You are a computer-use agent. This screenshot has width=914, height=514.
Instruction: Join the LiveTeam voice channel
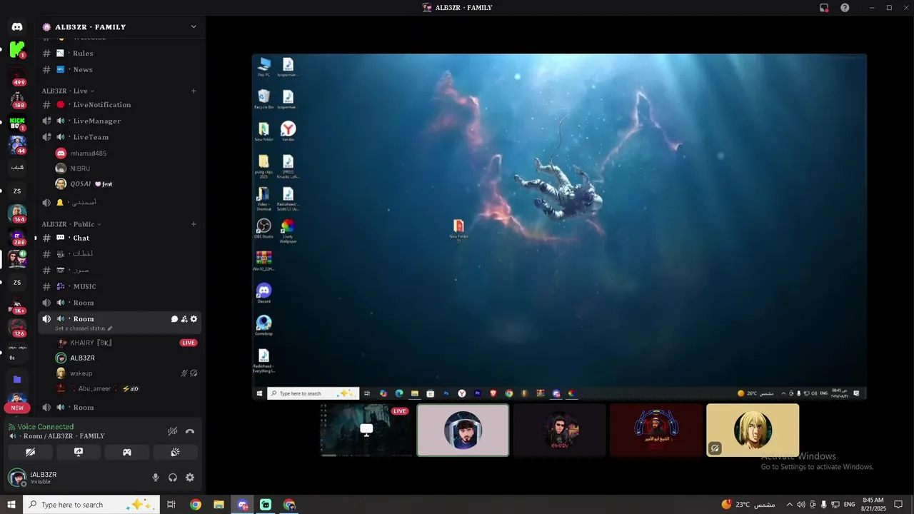(x=120, y=137)
